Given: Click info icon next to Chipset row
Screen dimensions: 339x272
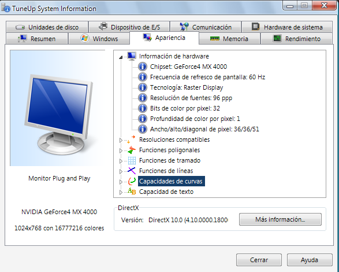Looking at the screenshot, I should point(143,67).
